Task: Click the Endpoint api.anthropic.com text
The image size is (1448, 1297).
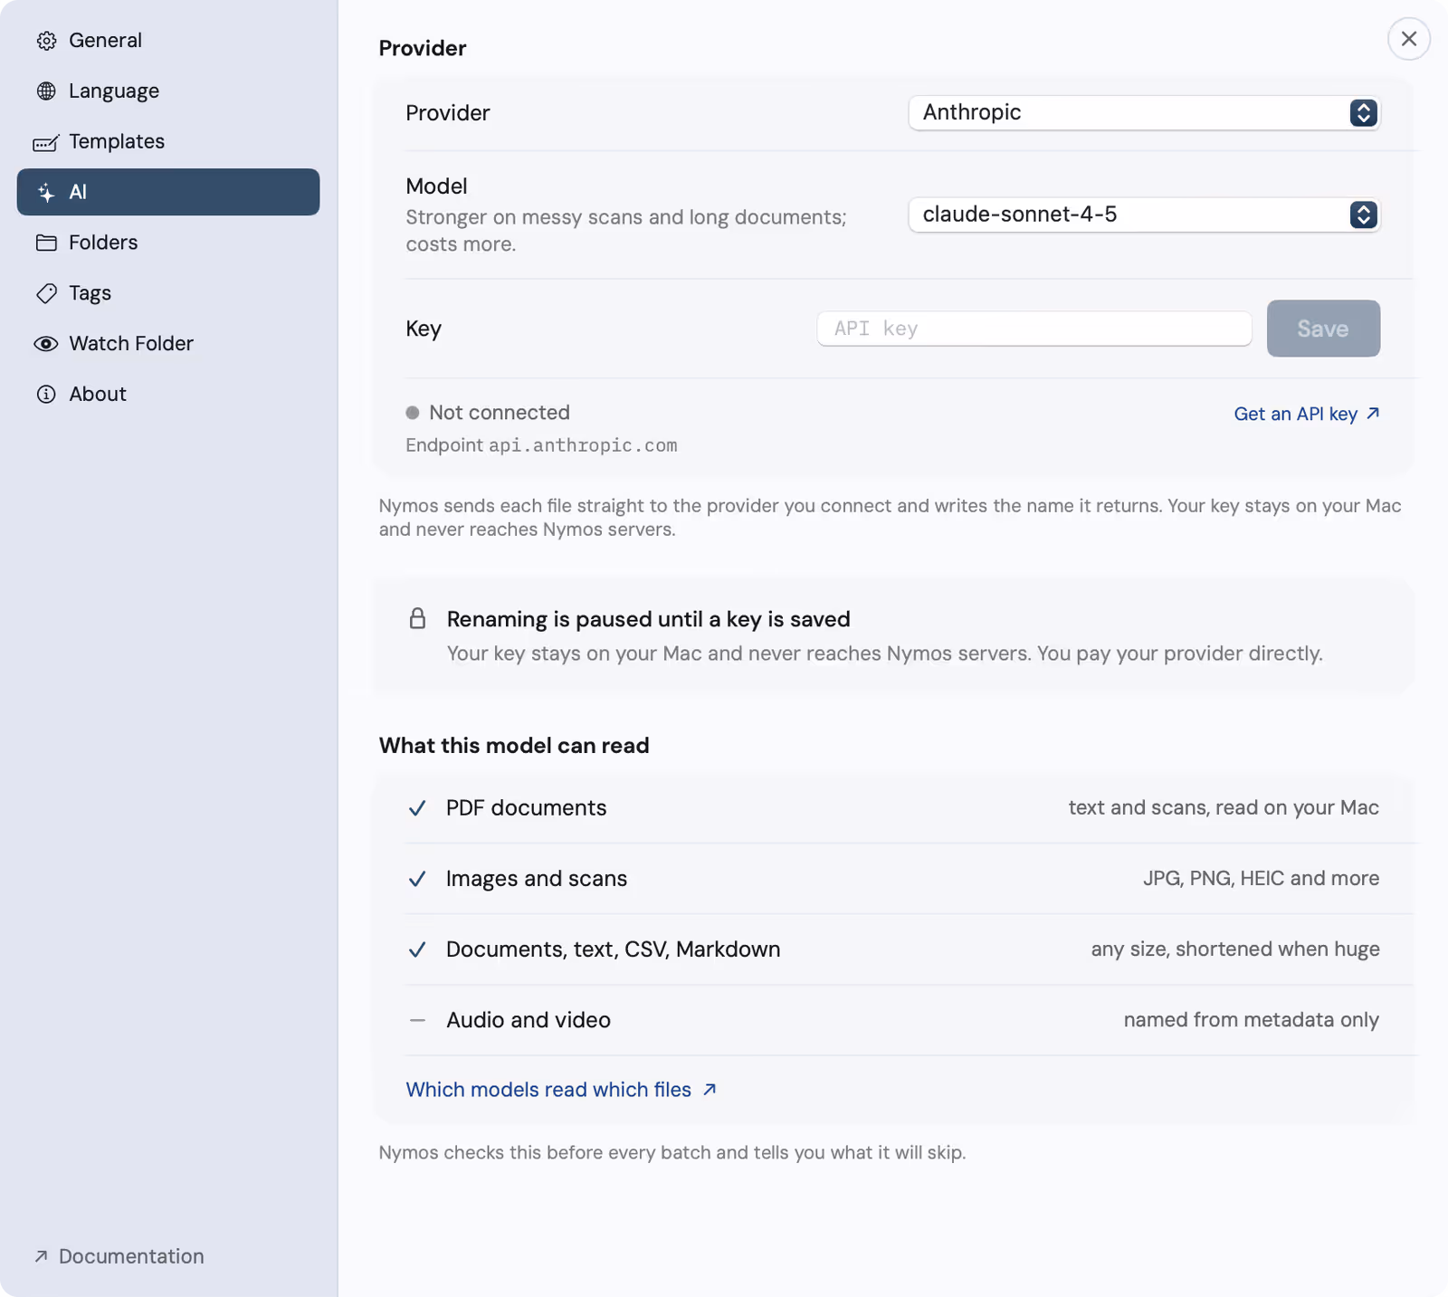Action: [x=541, y=445]
